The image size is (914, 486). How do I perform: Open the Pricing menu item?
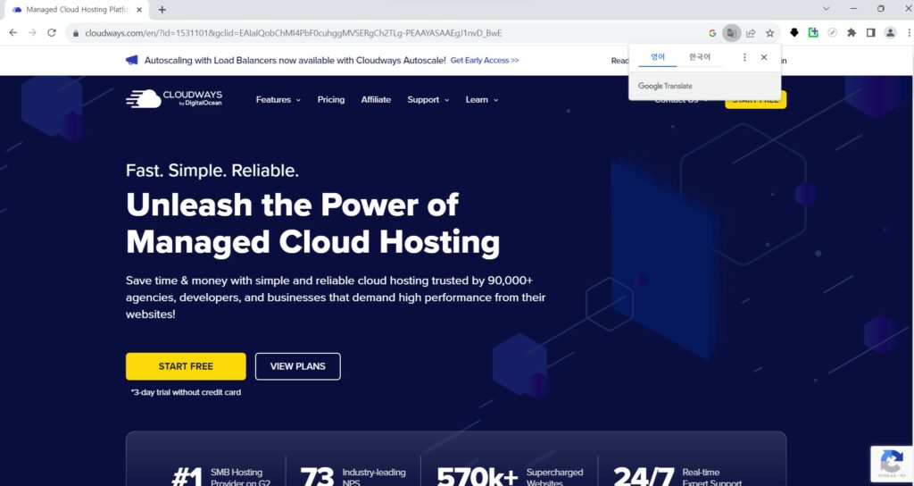(331, 100)
